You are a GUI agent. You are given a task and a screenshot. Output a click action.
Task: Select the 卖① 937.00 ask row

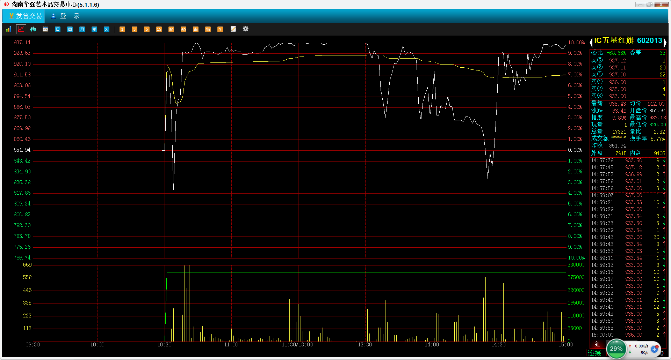tap(628, 75)
